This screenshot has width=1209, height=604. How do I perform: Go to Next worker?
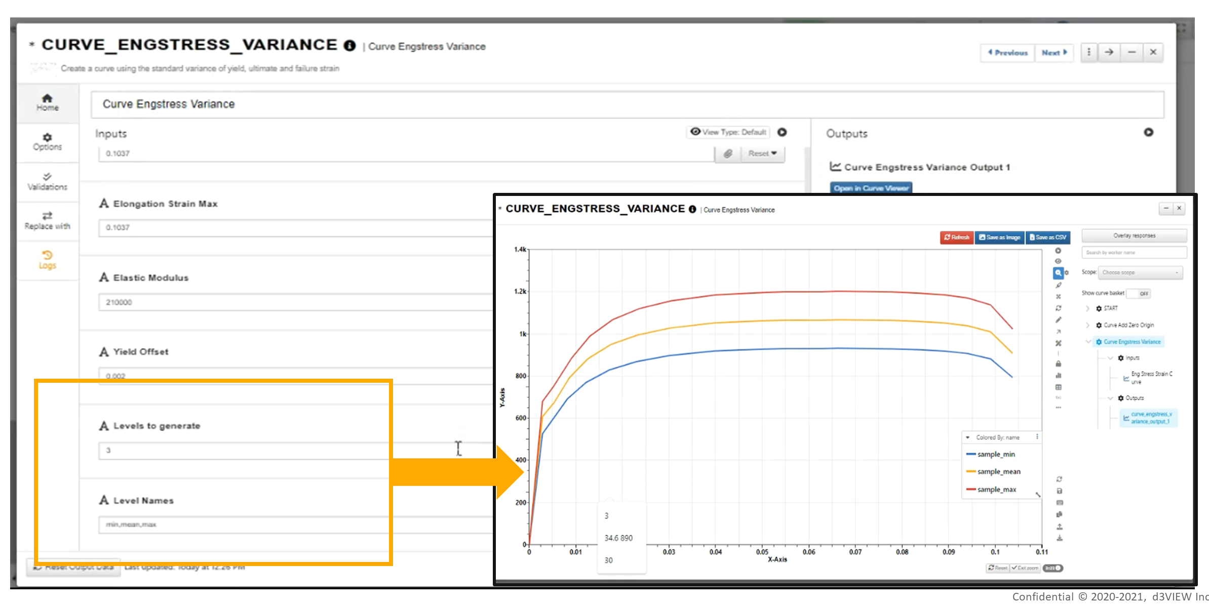(x=1054, y=53)
